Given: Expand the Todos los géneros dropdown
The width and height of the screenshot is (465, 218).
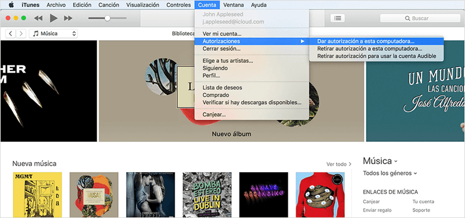Looking at the screenshot, I should click(390, 173).
